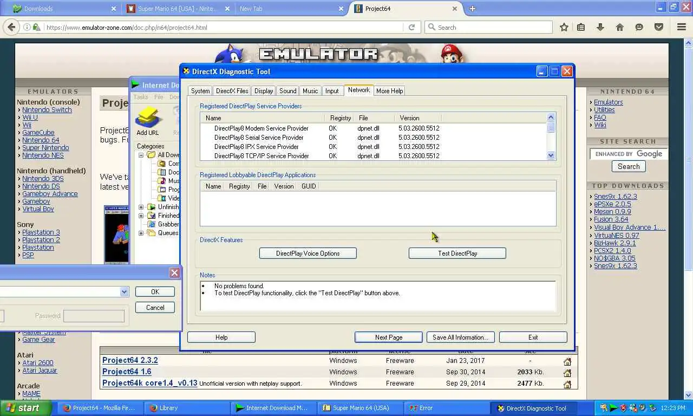693x416 pixels.
Task: Click the Exit button in DirectX tool
Action: (x=533, y=337)
